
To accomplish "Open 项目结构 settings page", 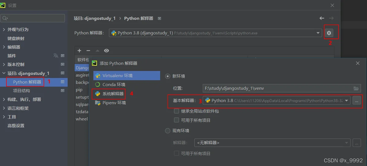I will pyautogui.click(x=21, y=91).
